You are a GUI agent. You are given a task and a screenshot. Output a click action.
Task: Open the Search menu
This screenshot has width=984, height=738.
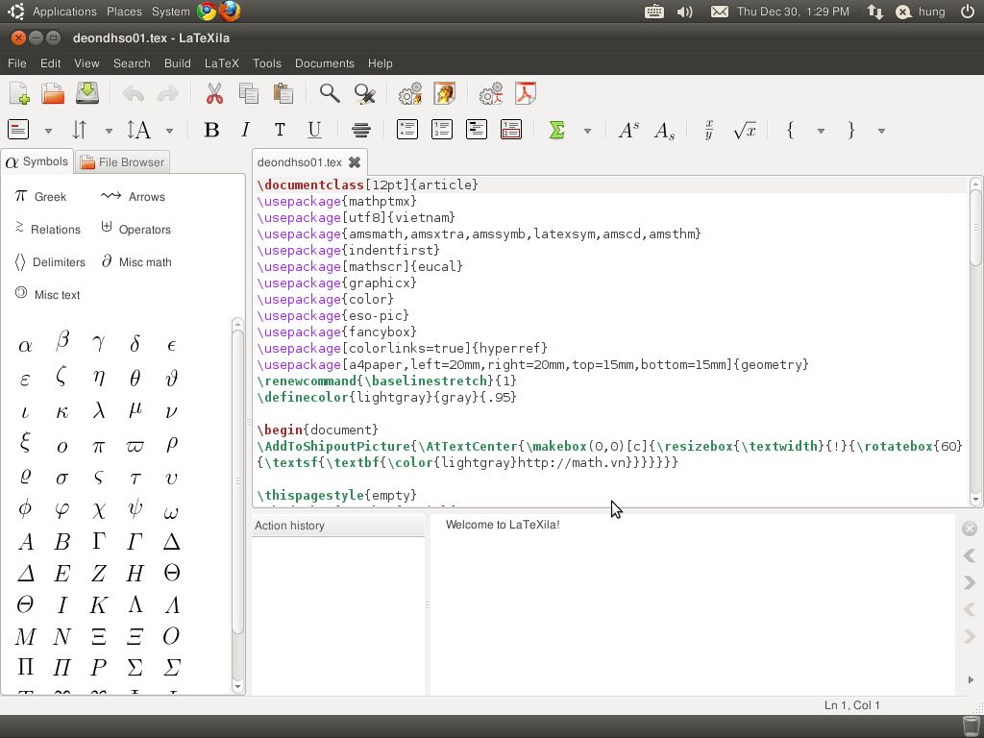click(x=132, y=63)
